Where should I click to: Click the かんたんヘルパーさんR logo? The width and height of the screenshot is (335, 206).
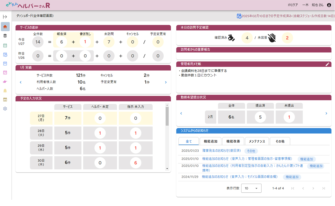[x=28, y=5]
